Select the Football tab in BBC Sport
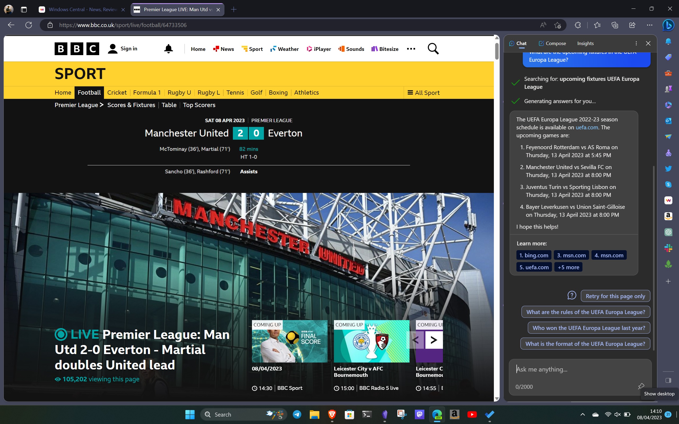The width and height of the screenshot is (679, 424). pyautogui.click(x=89, y=92)
